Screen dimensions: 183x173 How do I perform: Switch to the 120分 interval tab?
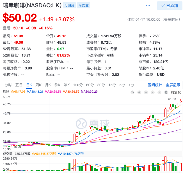(78, 85)
